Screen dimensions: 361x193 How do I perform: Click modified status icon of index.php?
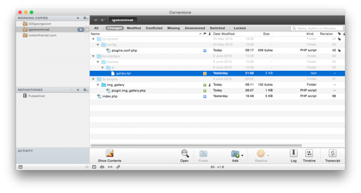click(205, 96)
